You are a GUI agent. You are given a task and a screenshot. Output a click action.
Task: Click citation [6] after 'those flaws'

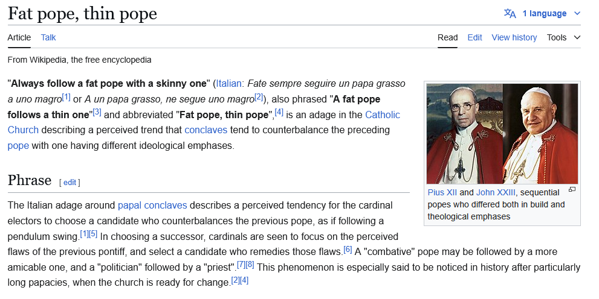tap(348, 249)
